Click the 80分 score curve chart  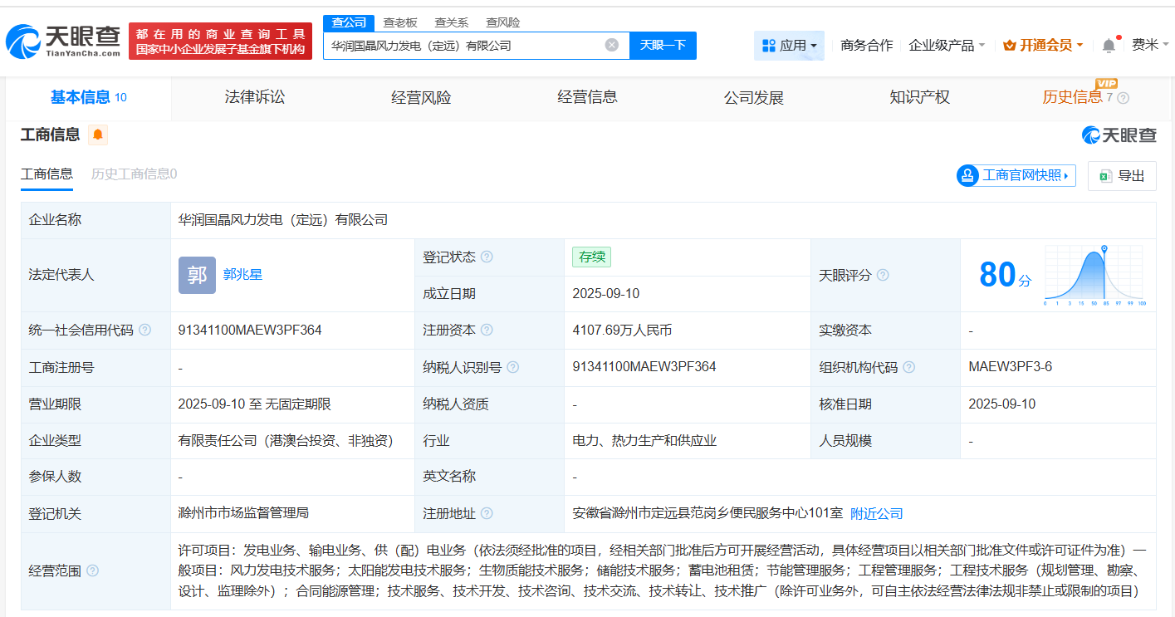click(x=1093, y=275)
